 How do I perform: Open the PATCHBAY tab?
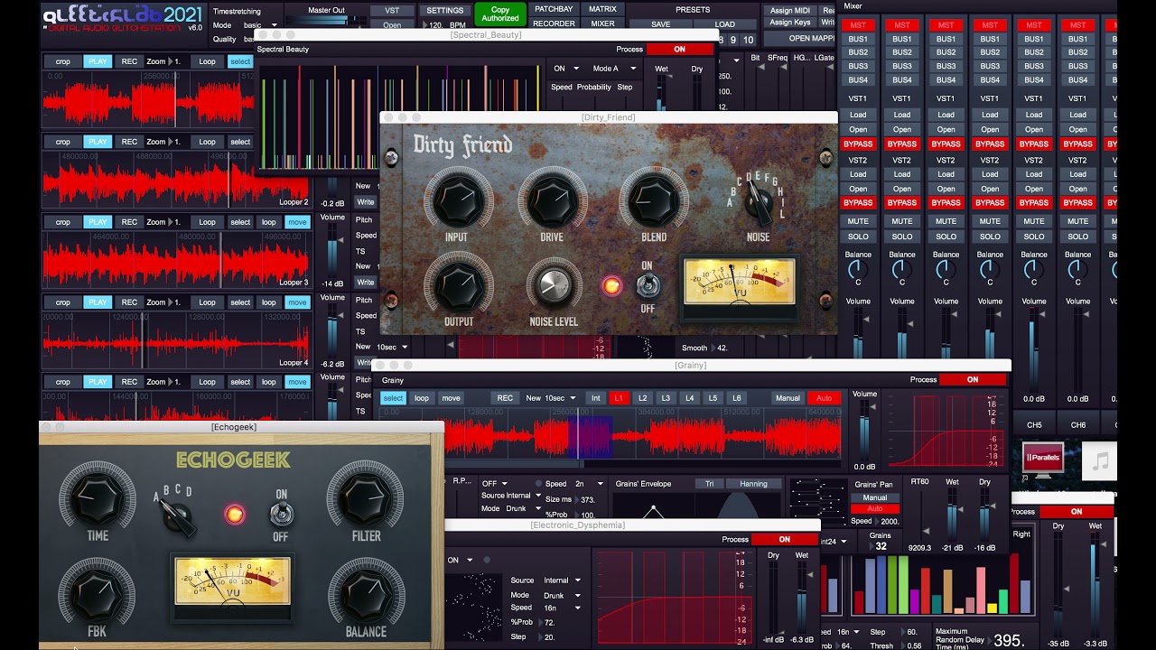pyautogui.click(x=554, y=9)
